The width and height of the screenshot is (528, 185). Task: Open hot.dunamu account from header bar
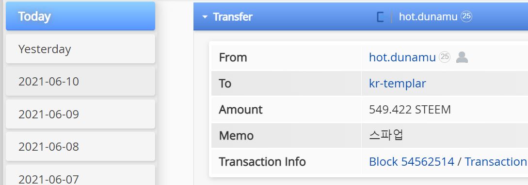(428, 16)
